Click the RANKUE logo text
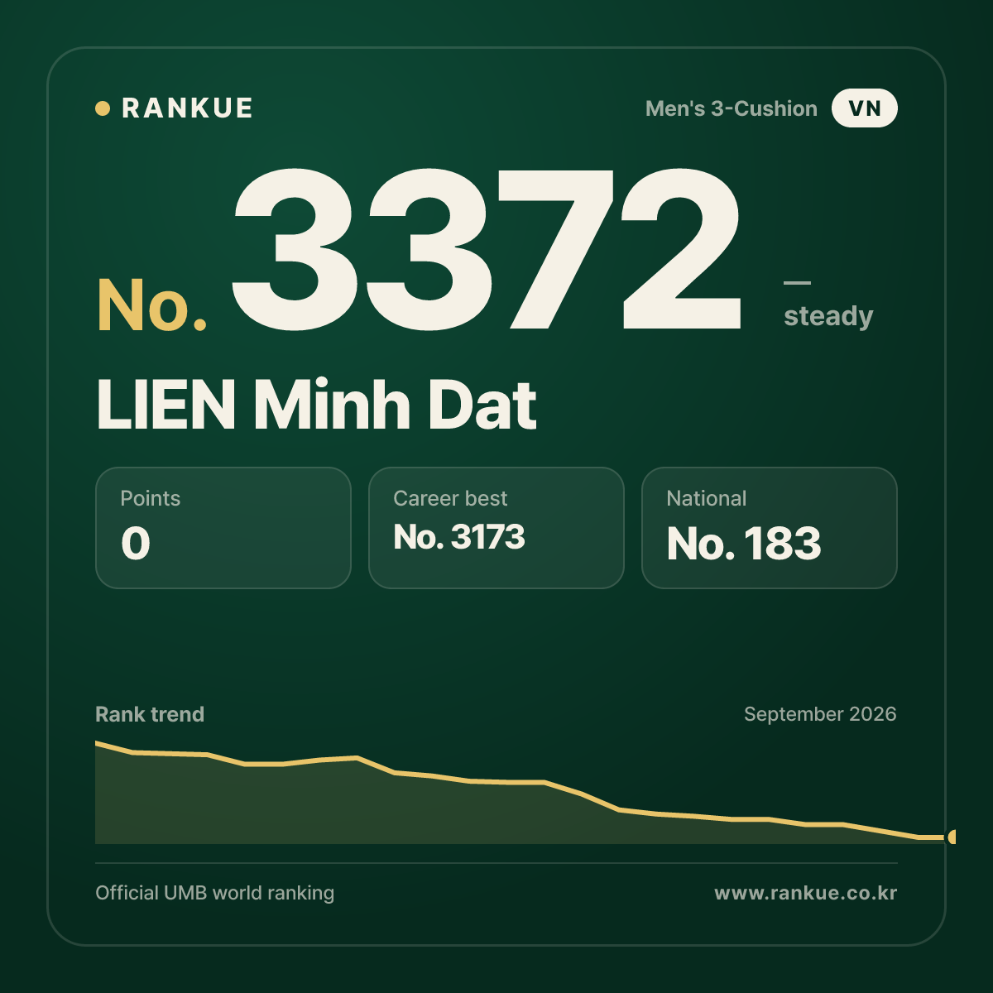Image resolution: width=993 pixels, height=993 pixels. (187, 108)
